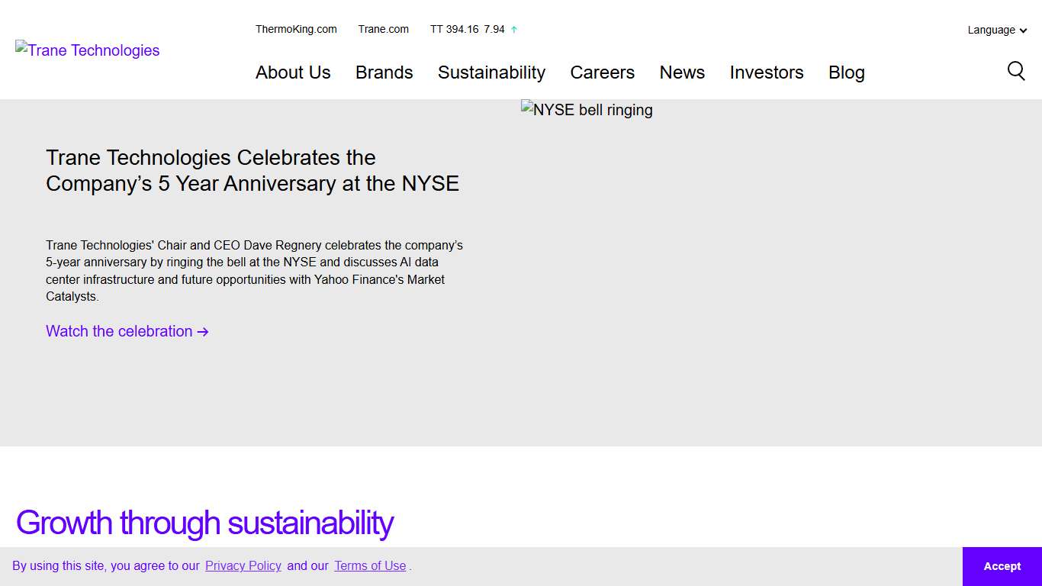Visit the Blog section
Image resolution: width=1042 pixels, height=586 pixels.
pyautogui.click(x=846, y=72)
